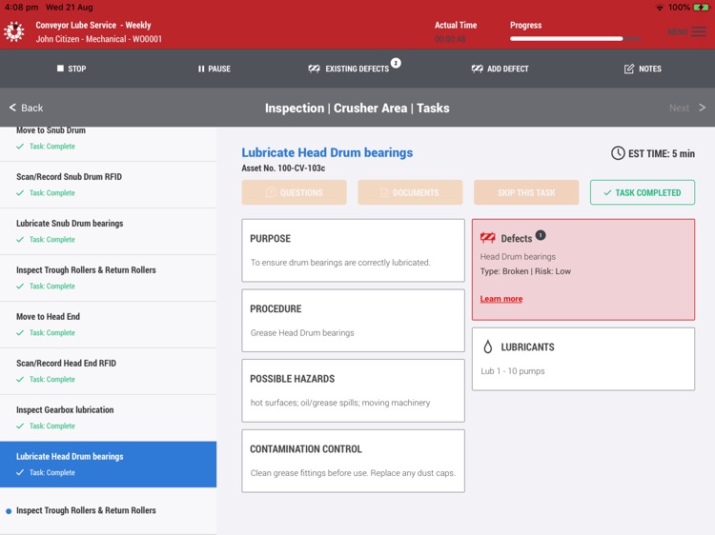Screen dimensions: 715x535
Task: Open the hamburger menu icon
Action: 699,31
